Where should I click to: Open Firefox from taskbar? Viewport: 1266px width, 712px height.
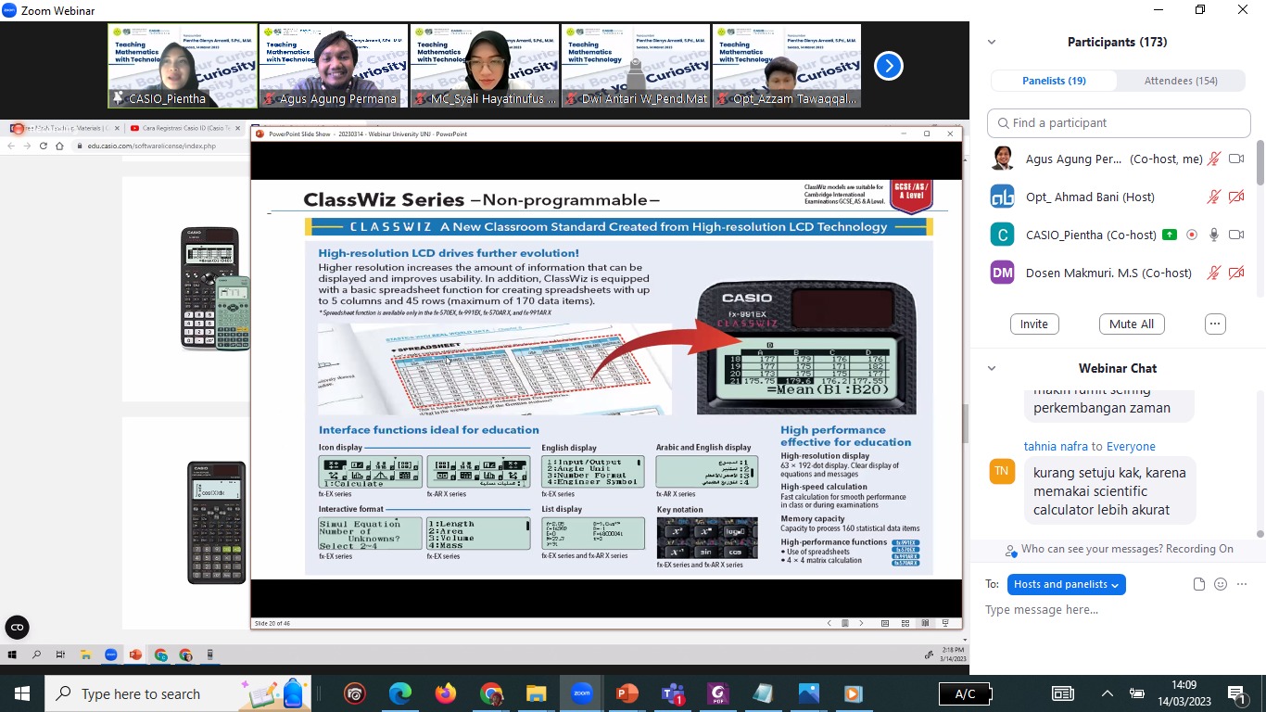[x=446, y=693]
